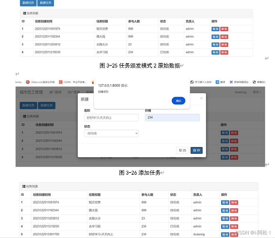This screenshot has width=275, height=238.
Task: Click 删除 on the 好好学习-天天向上 row
Action: pos(234,234)
